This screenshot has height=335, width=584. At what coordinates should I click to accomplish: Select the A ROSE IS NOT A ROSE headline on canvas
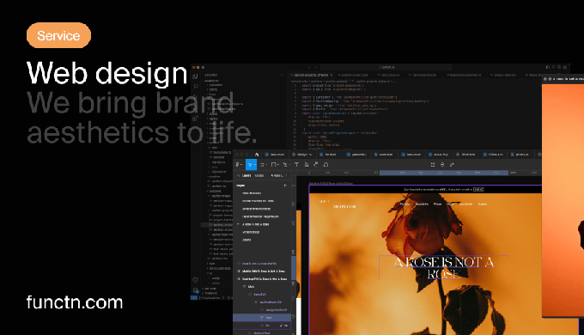[444, 267]
